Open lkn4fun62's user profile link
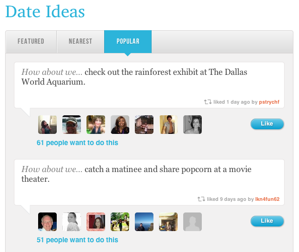Image resolution: width=299 pixels, height=252 pixels. [x=267, y=199]
